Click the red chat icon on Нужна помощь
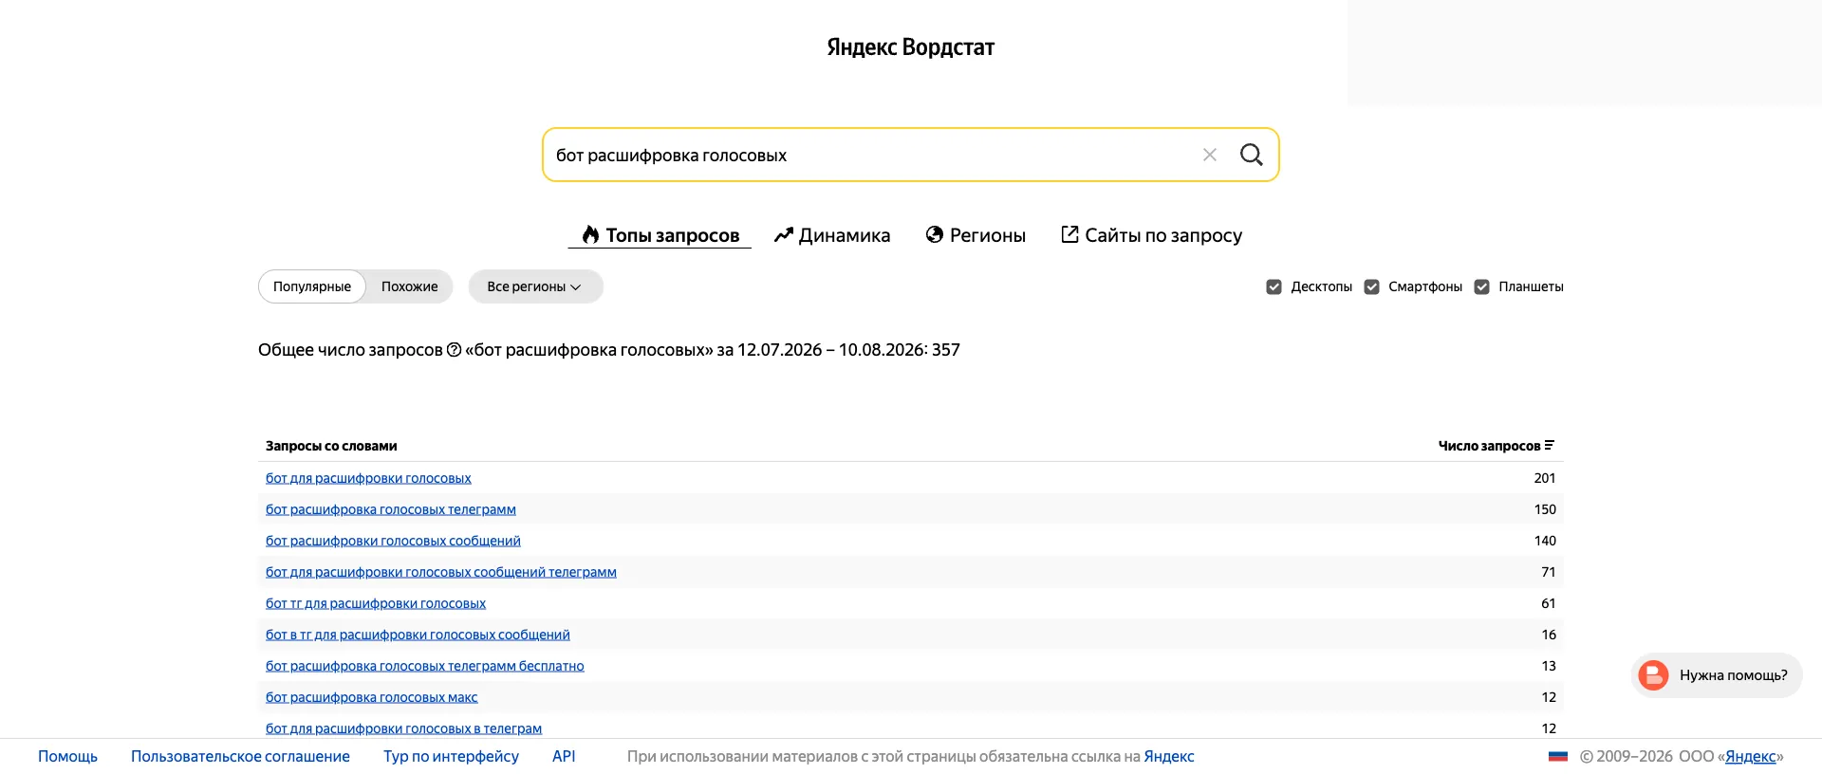Viewport: 1822px width, 774px height. pyautogui.click(x=1653, y=675)
